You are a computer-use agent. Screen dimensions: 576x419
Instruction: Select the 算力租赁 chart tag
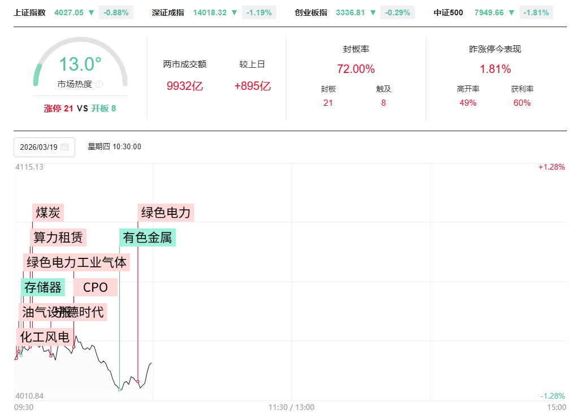point(58,237)
